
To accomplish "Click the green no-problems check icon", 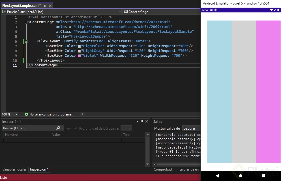I will (26, 114).
